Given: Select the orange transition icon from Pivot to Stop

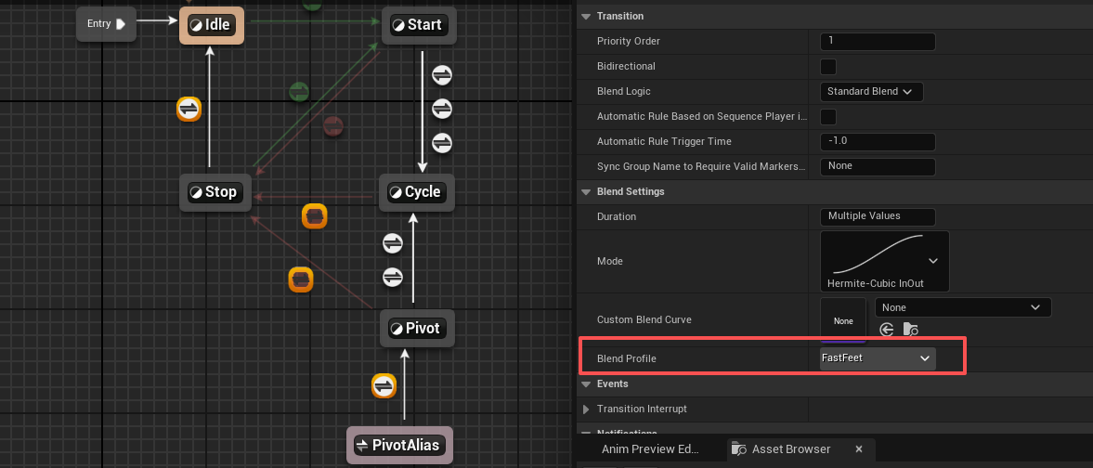Looking at the screenshot, I should pos(301,279).
